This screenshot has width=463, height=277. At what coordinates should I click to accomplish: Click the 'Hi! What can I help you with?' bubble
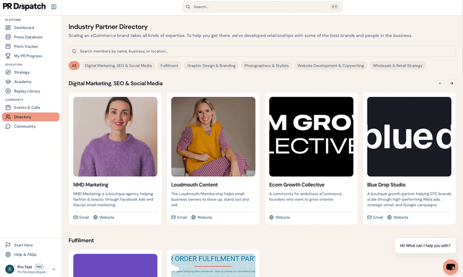pos(425,246)
